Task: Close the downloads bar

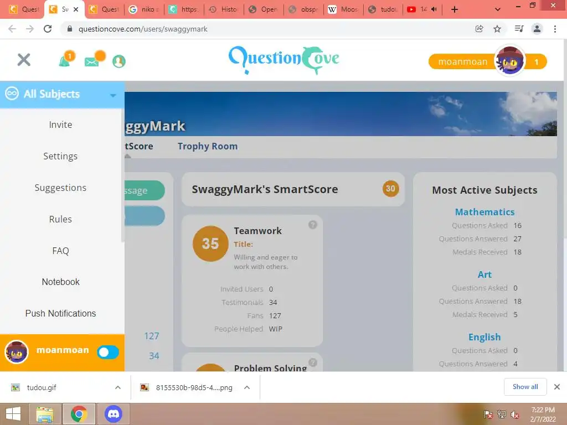Action: [x=557, y=387]
